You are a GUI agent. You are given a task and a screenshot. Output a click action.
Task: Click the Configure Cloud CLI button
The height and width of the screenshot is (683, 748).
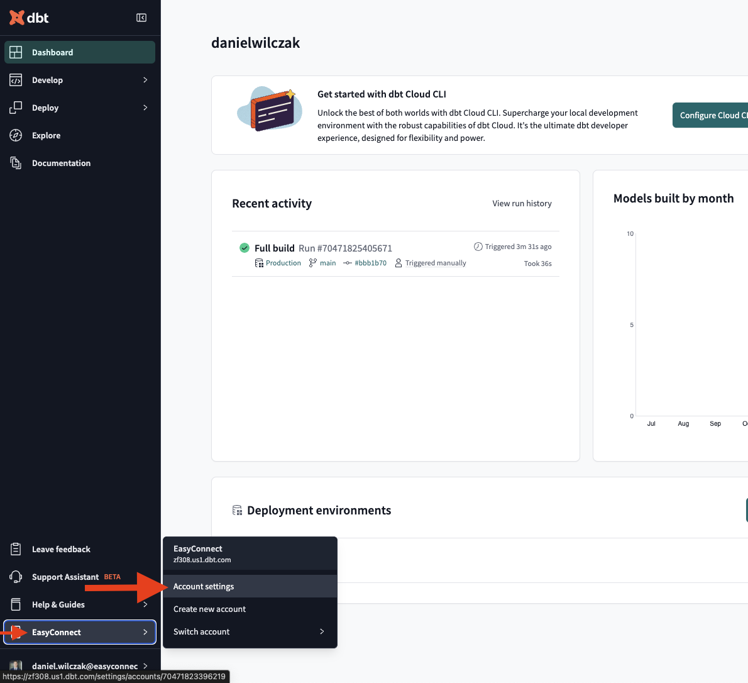(x=710, y=115)
